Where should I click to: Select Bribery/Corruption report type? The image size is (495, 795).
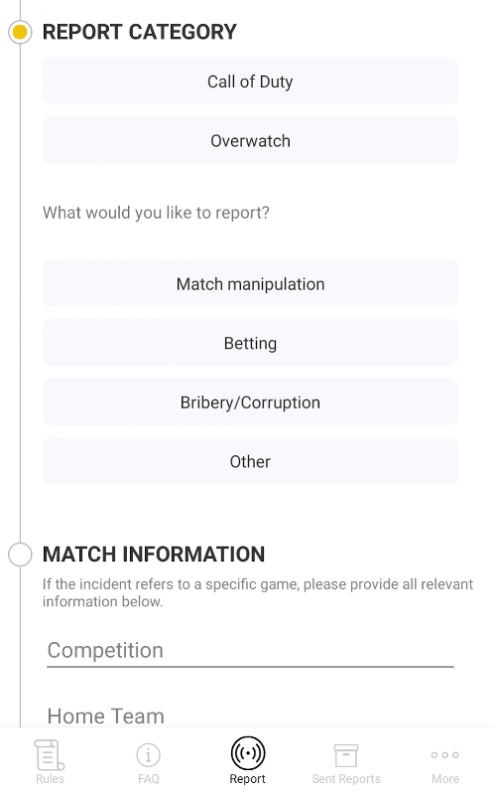(250, 402)
